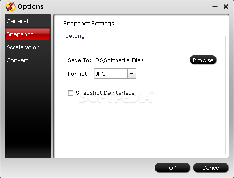Image resolution: width=234 pixels, height=178 pixels.
Task: Click the Save To: label
Action: (79, 60)
